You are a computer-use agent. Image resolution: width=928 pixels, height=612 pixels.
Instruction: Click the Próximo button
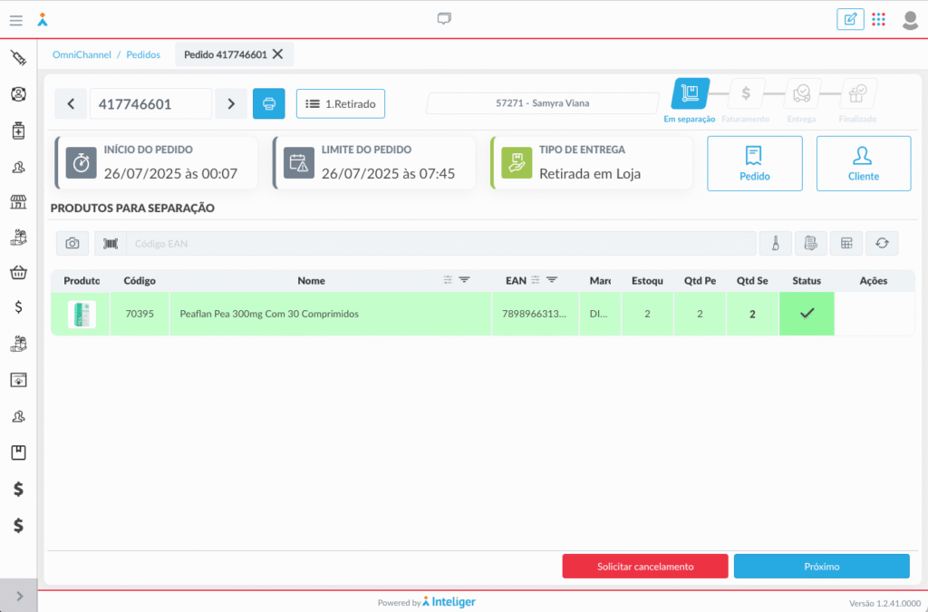(821, 567)
